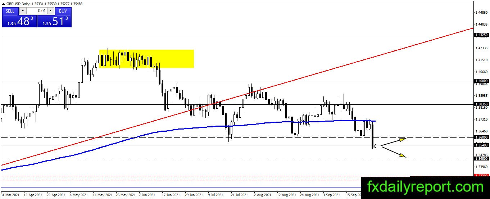Click the sell price 1.35 48 tile
This screenshot has height=199, width=490.
pos(19,21)
